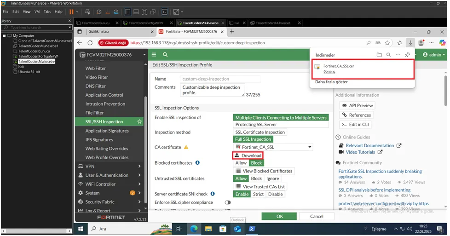Image resolution: width=450 pixels, height=236 pixels.
Task: Click in Comments text field
Action: tap(213, 90)
